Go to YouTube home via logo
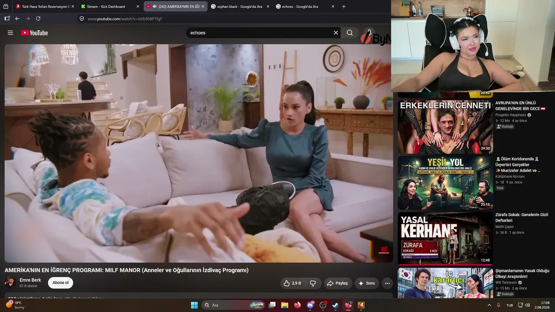This screenshot has width=555, height=312. click(x=34, y=32)
